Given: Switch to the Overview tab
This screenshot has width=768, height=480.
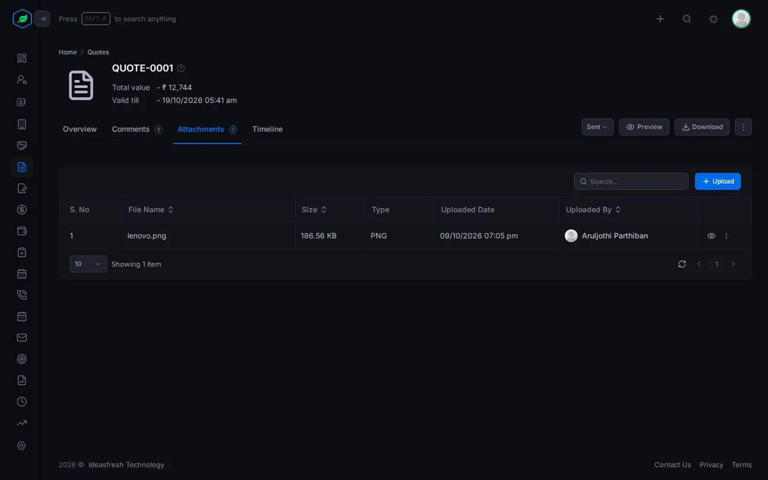Looking at the screenshot, I should (80, 129).
